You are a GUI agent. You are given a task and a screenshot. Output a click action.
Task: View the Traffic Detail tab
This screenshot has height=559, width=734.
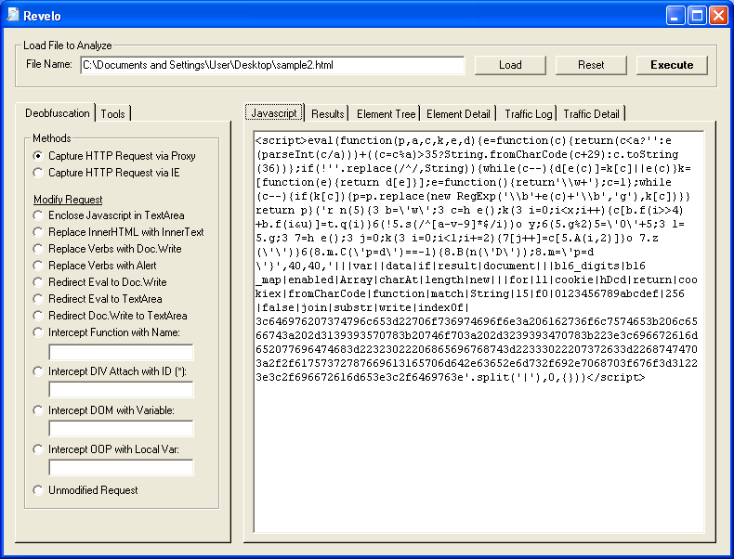click(x=591, y=114)
